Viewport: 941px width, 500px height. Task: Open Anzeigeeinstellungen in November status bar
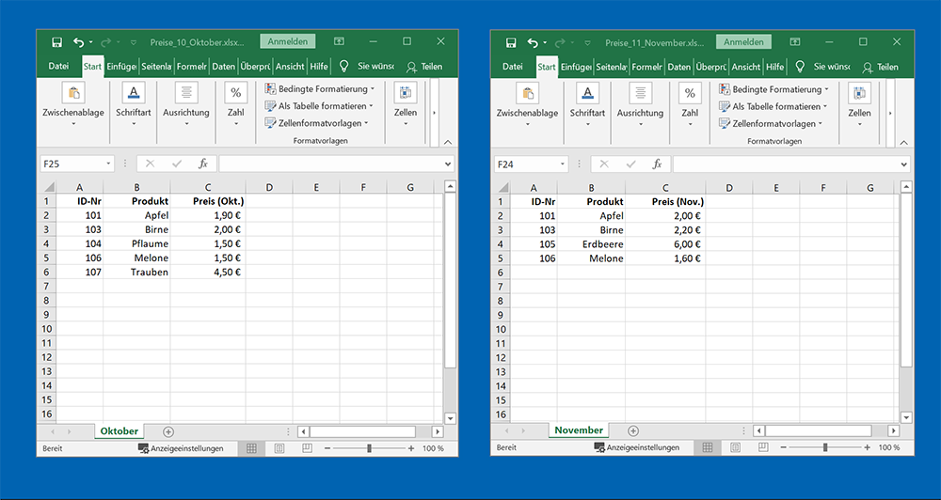coord(637,448)
